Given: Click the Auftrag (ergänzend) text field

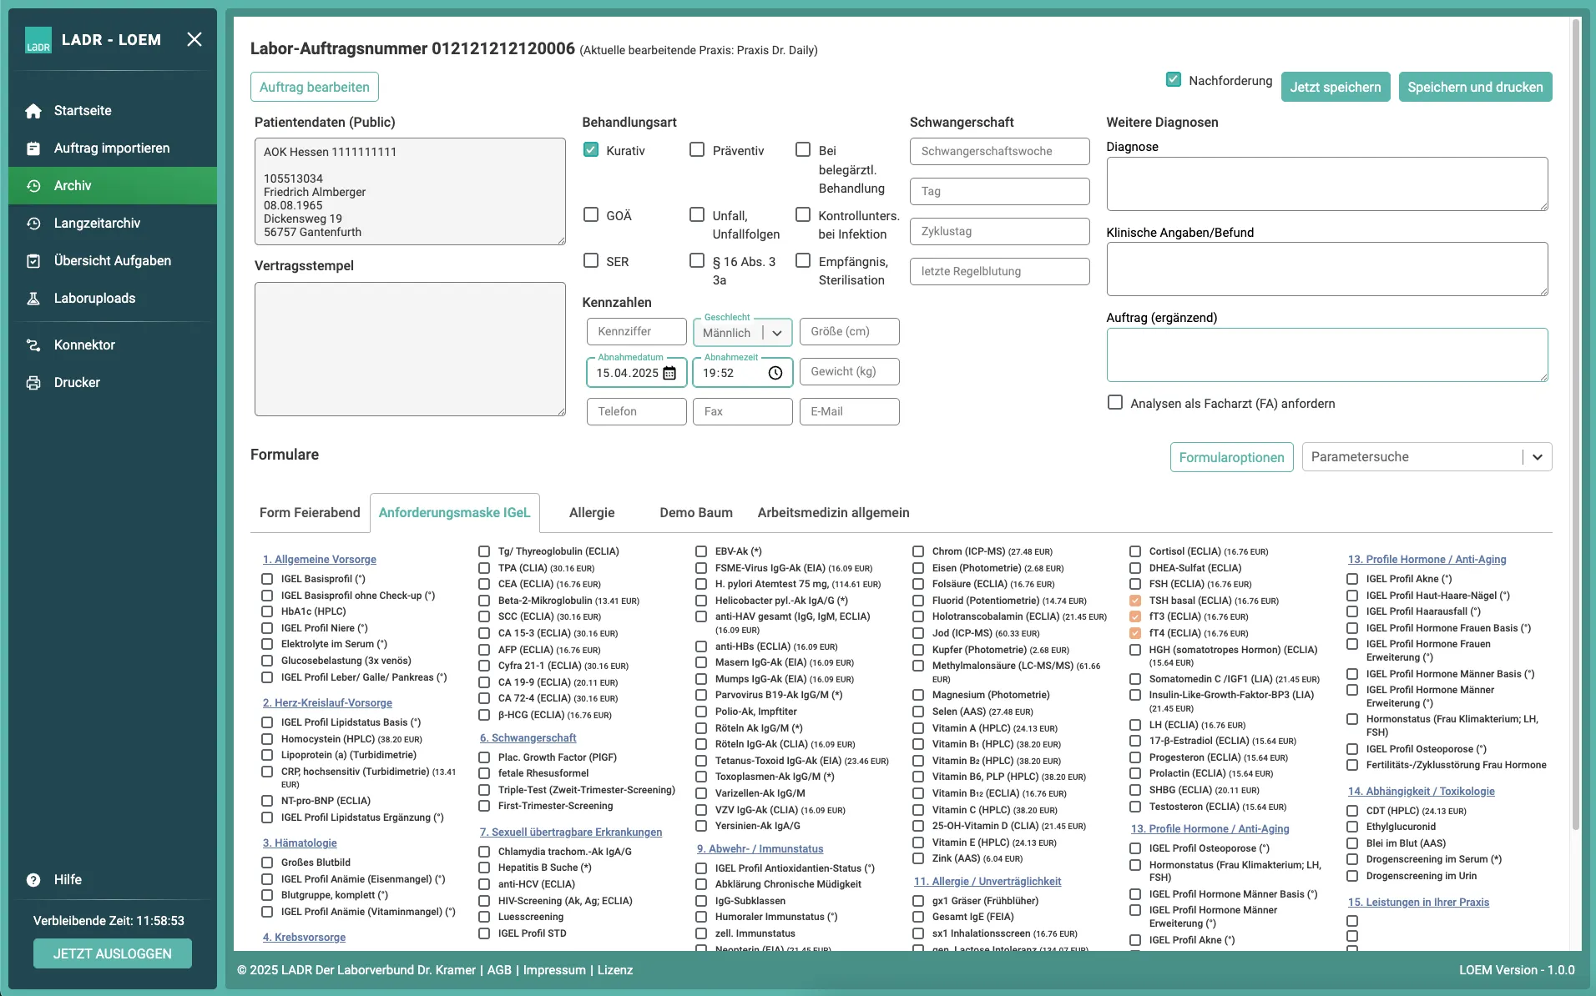Looking at the screenshot, I should click(x=1326, y=355).
